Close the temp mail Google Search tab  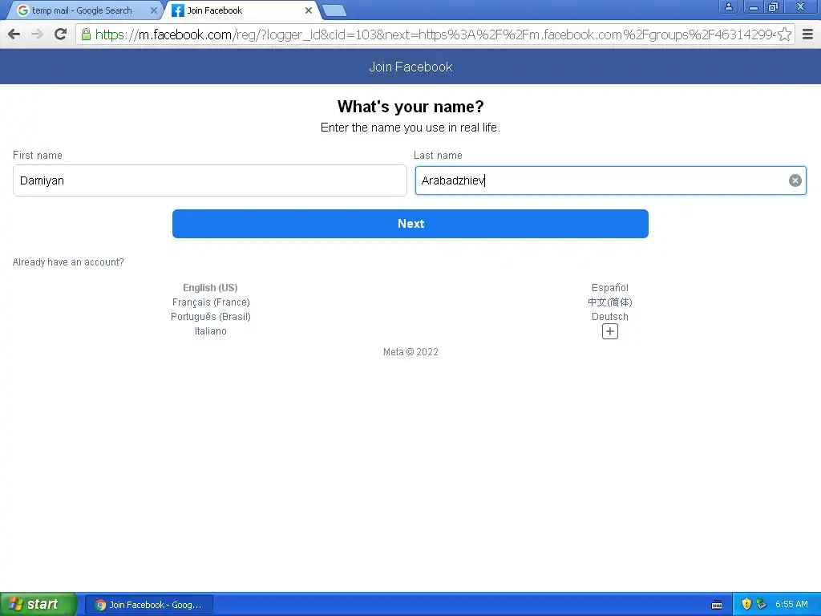pyautogui.click(x=153, y=10)
